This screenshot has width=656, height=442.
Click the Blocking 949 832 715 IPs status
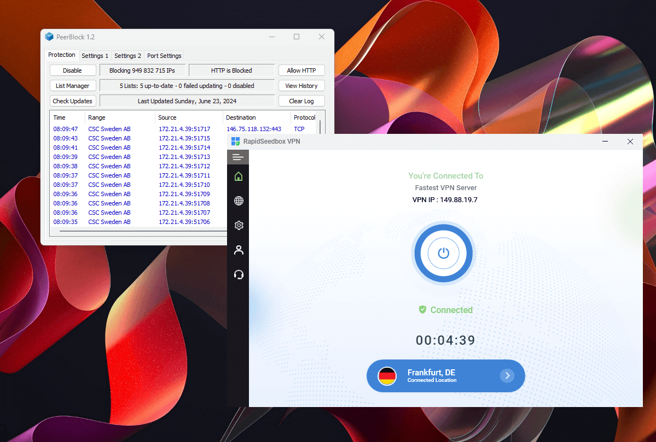[x=142, y=70]
